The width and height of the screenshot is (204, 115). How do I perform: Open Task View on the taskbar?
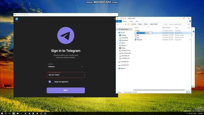(x=9, y=113)
